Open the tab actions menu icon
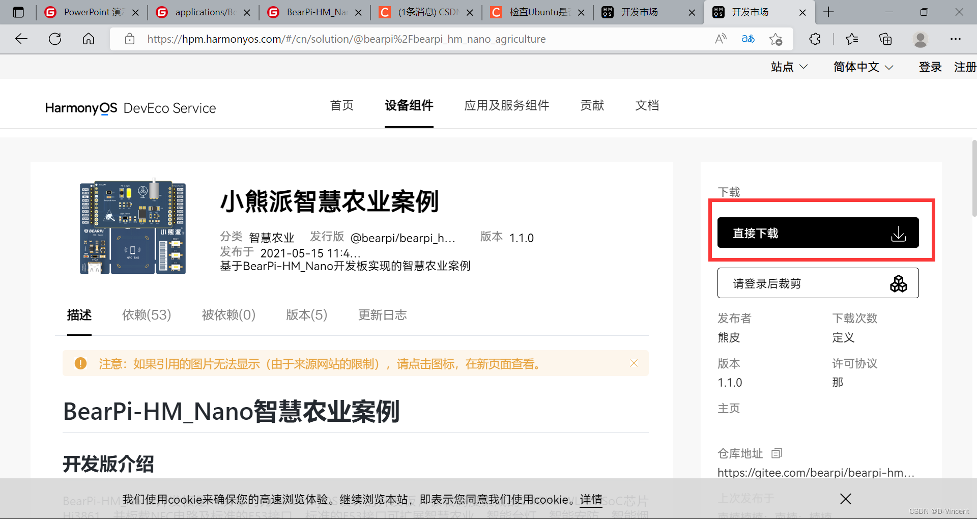Viewport: 977px width, 519px height. coord(18,12)
